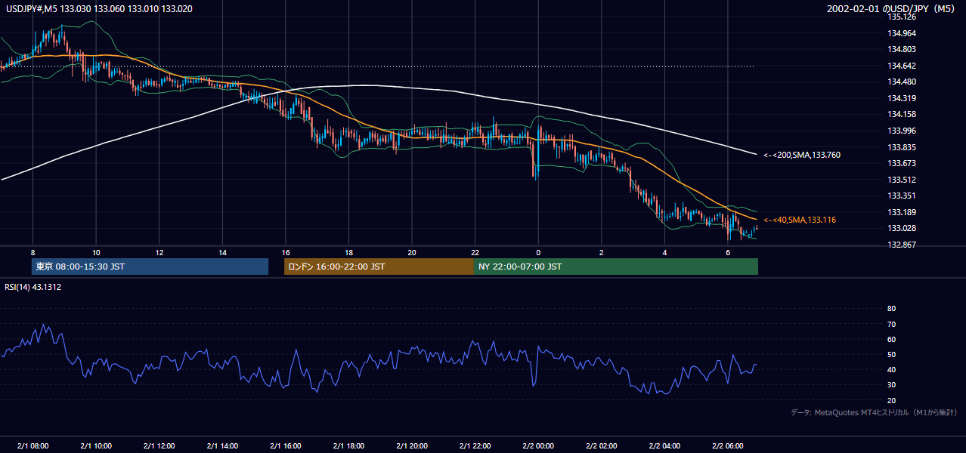Click the 134.480 price axis label

point(902,82)
